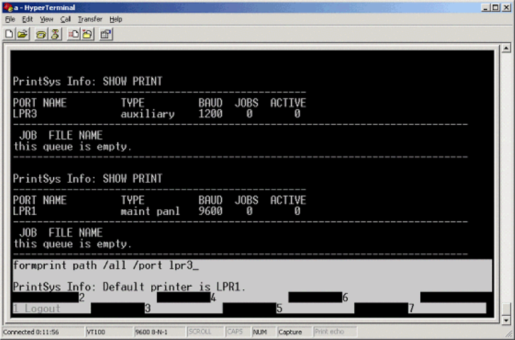The width and height of the screenshot is (515, 340).
Task: Maximize the HyperTerminal window
Action: (495, 7)
